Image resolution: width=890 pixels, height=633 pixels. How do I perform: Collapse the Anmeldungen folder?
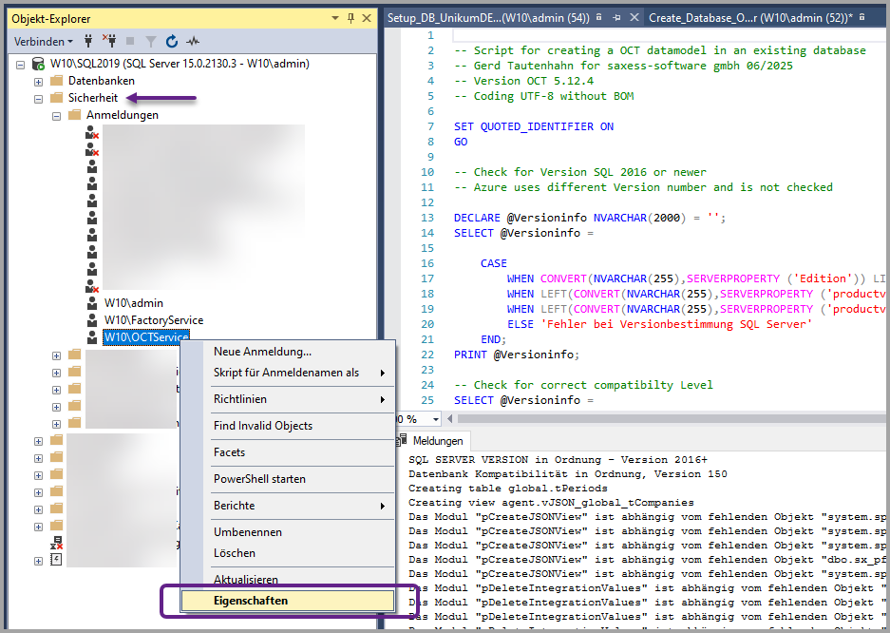coord(57,115)
